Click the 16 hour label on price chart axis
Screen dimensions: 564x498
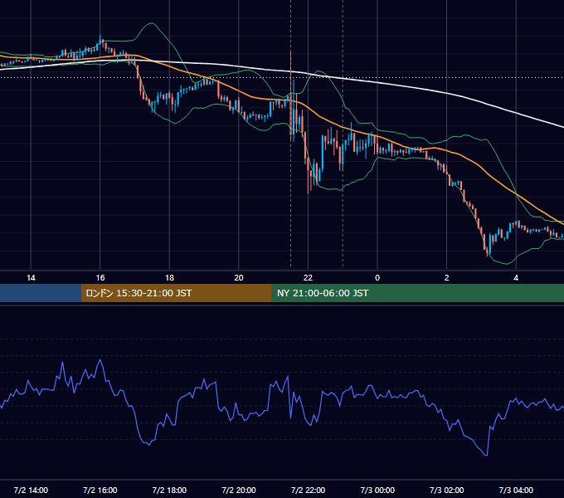point(100,278)
